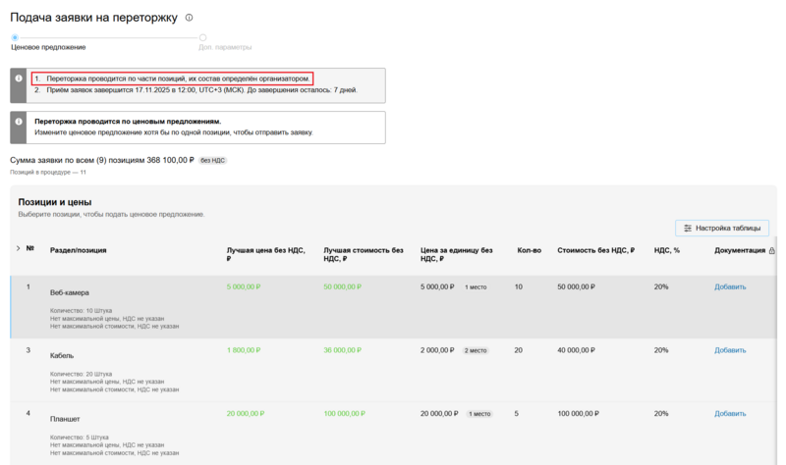Click the info icon beside the page title
Screen dimensions: 786x465
190,18
